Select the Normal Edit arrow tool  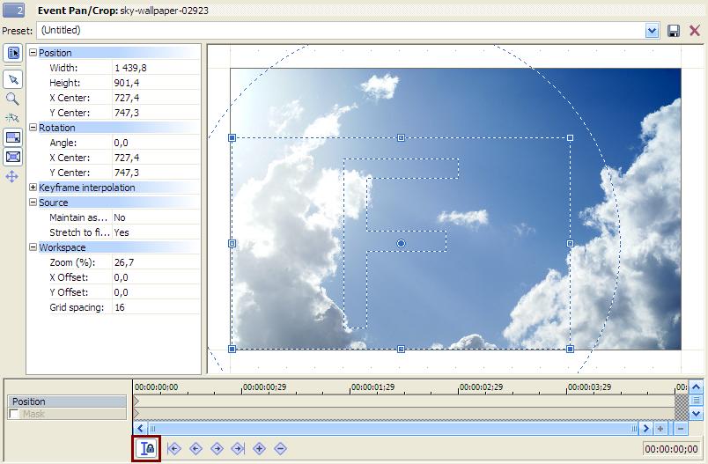tap(13, 80)
